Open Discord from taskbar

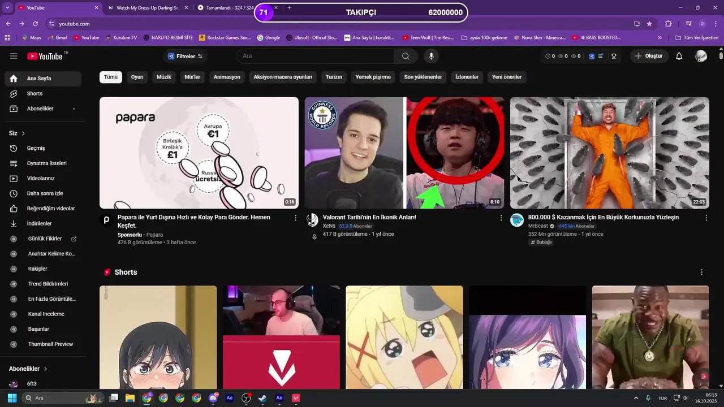[x=213, y=398]
